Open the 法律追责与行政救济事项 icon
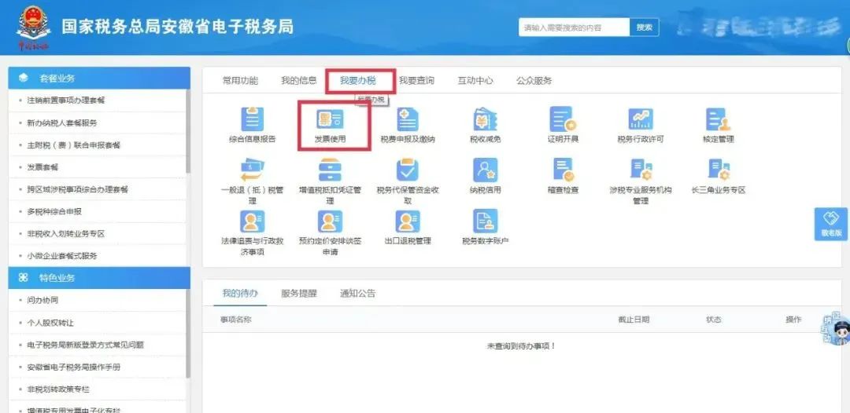 tap(252, 221)
